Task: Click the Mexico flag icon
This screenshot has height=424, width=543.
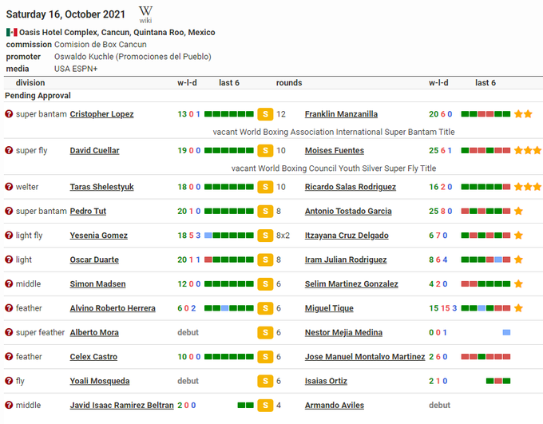Action: tap(11, 33)
